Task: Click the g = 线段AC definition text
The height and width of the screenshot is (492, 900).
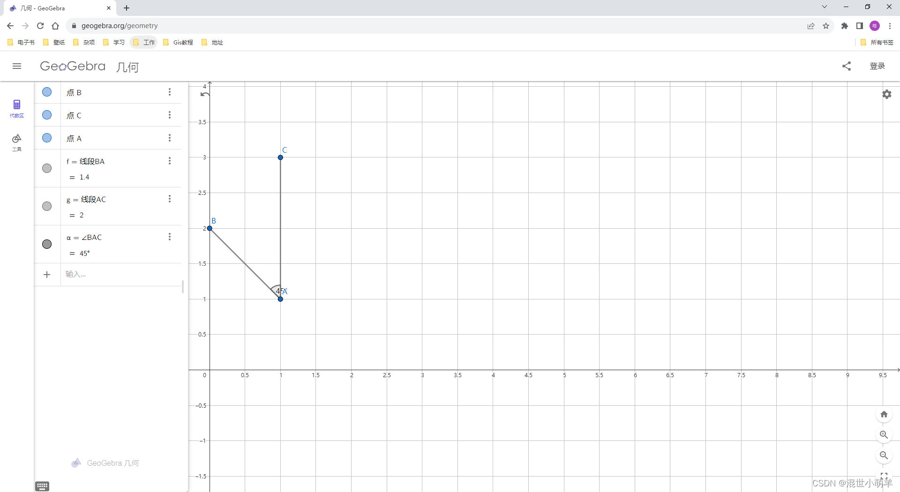Action: [x=86, y=199]
